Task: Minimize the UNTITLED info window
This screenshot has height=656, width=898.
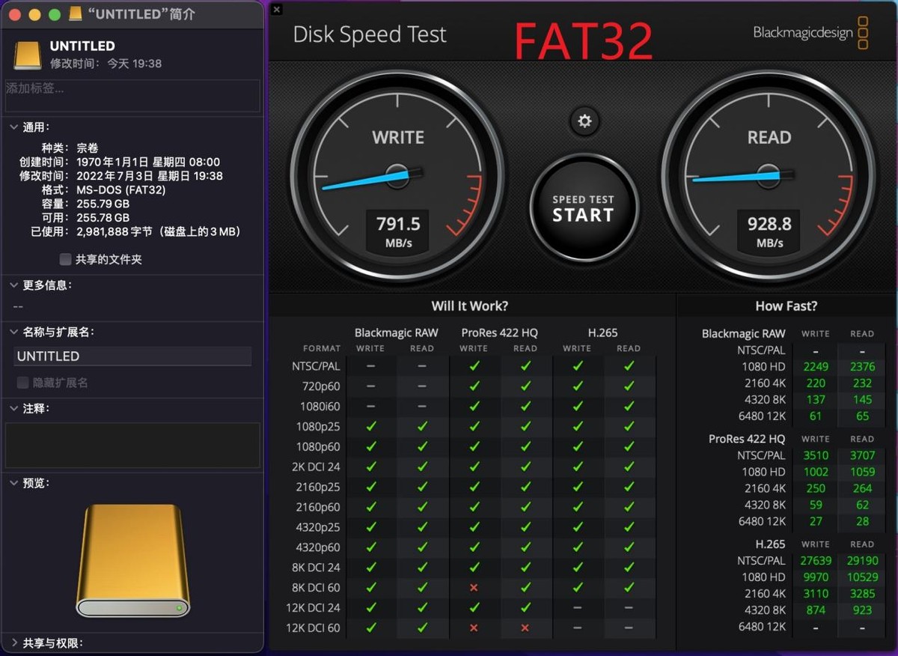Action: 34,15
